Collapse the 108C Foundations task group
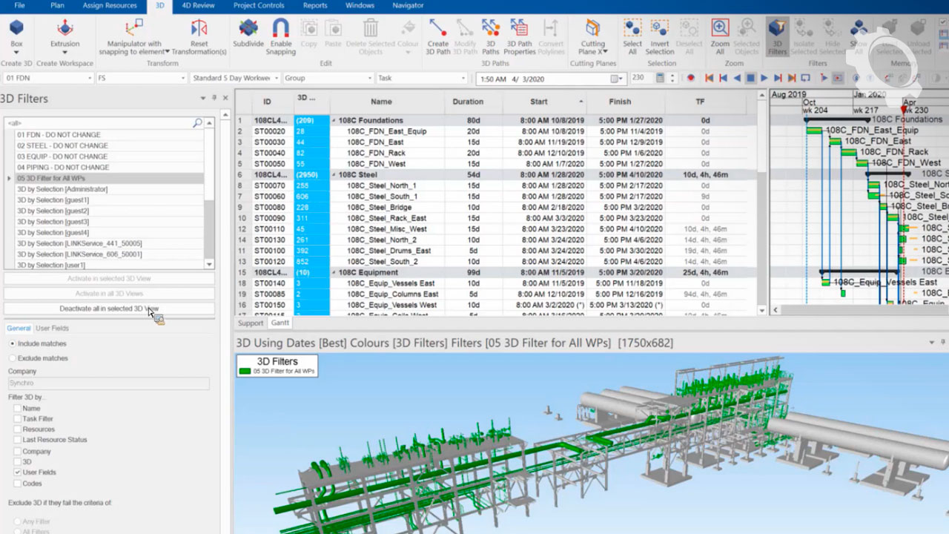 334,120
